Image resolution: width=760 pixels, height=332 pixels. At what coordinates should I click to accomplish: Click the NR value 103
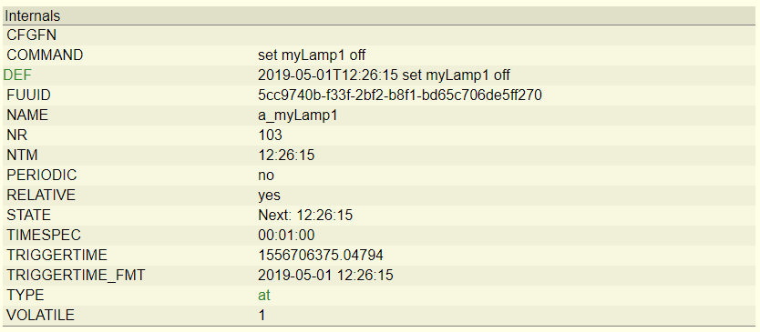[271, 135]
